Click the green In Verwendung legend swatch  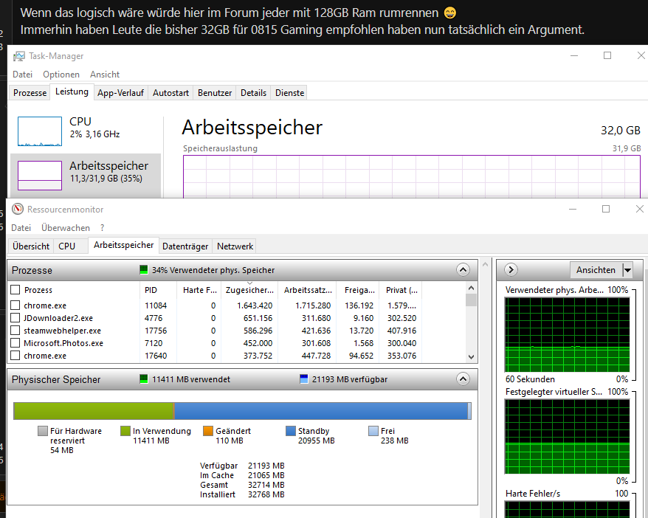(125, 431)
